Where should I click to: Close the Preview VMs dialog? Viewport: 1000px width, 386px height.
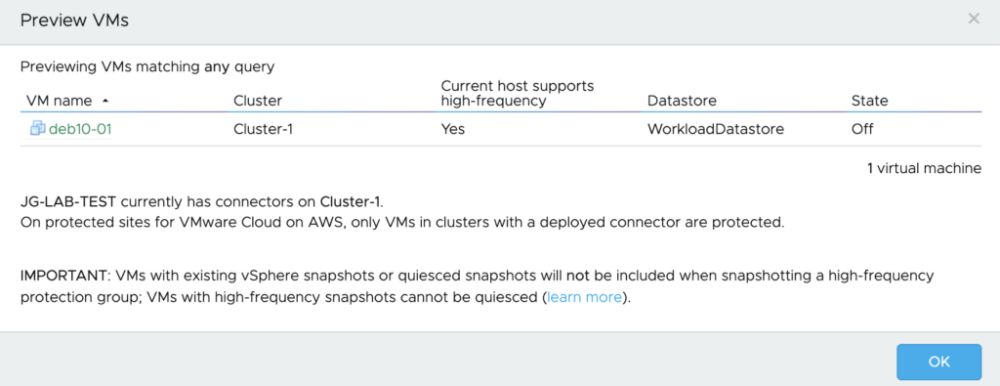[x=974, y=19]
